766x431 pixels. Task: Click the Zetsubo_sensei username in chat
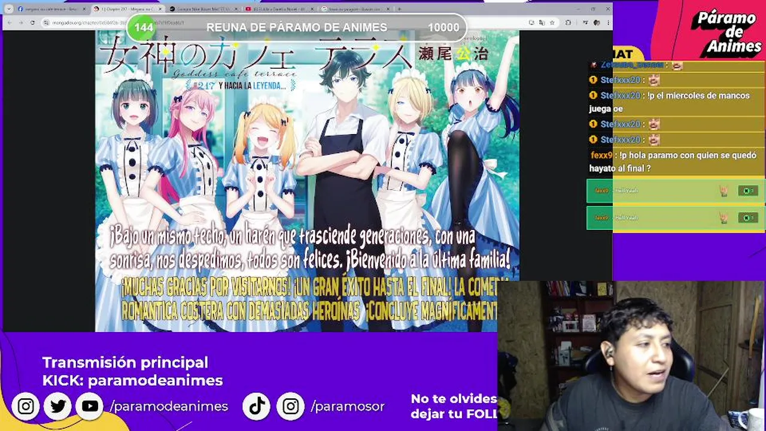(632, 65)
